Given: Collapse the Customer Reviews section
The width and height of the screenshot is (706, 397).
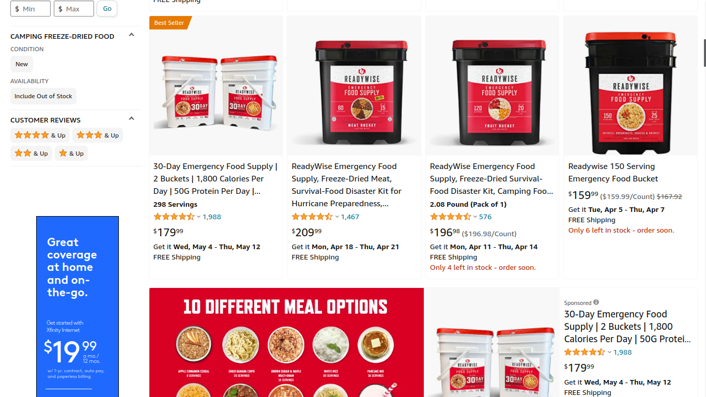Looking at the screenshot, I should point(131,119).
